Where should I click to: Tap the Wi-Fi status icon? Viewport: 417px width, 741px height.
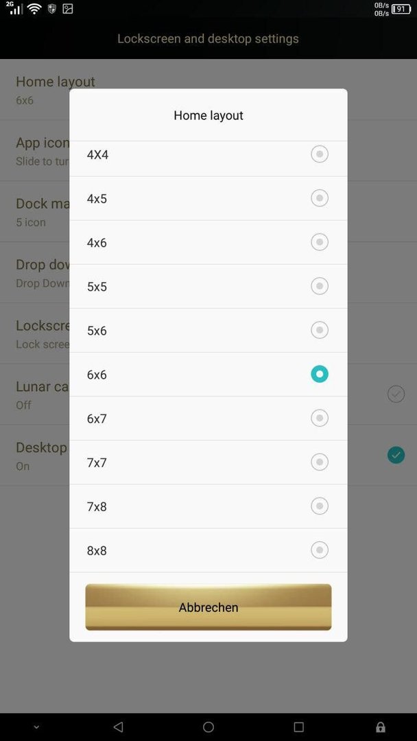point(34,8)
